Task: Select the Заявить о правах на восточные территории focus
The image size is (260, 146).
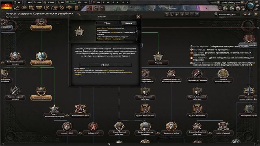Action: click(x=171, y=76)
